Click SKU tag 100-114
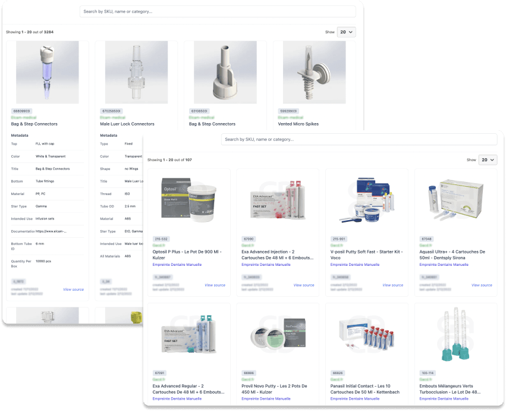The image size is (506, 411). [428, 373]
